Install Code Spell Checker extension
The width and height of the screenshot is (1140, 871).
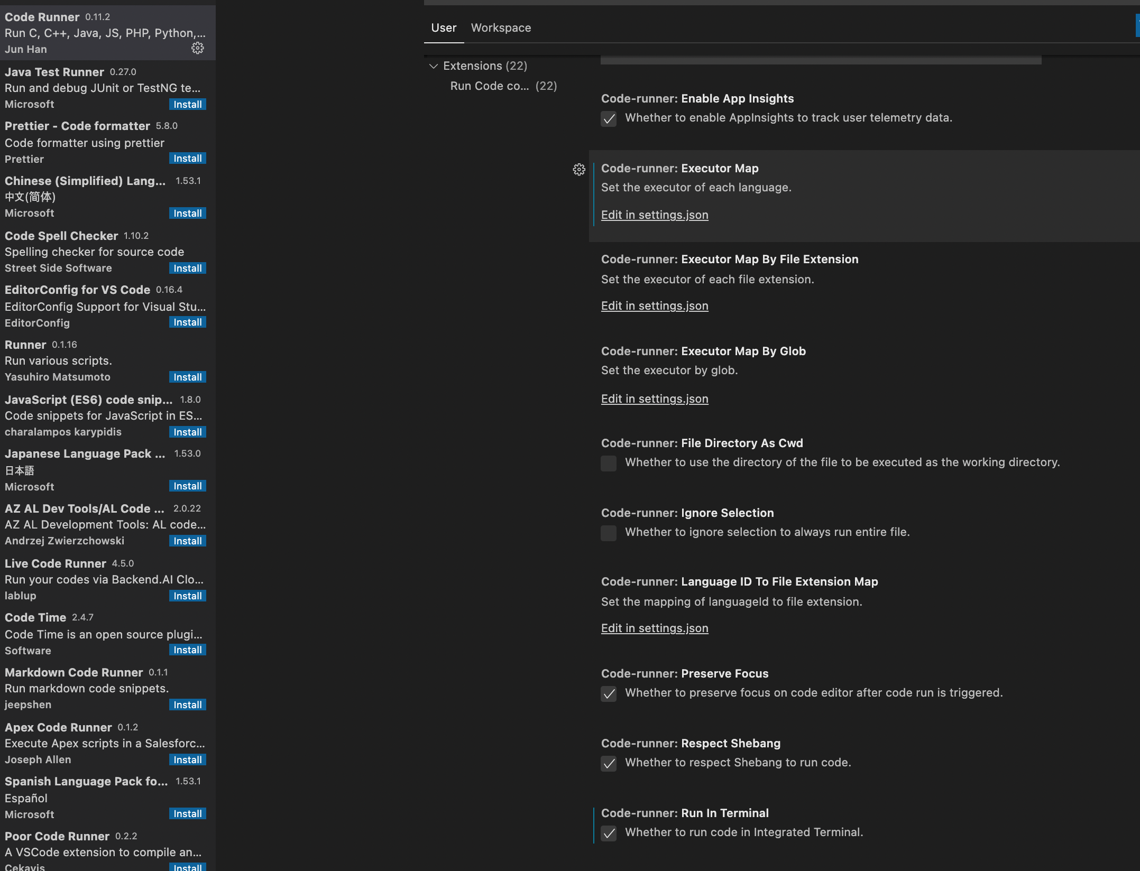tap(187, 268)
